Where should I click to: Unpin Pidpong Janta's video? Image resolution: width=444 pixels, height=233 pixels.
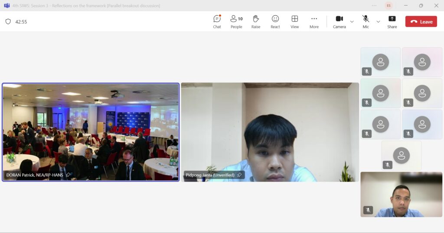(x=239, y=175)
